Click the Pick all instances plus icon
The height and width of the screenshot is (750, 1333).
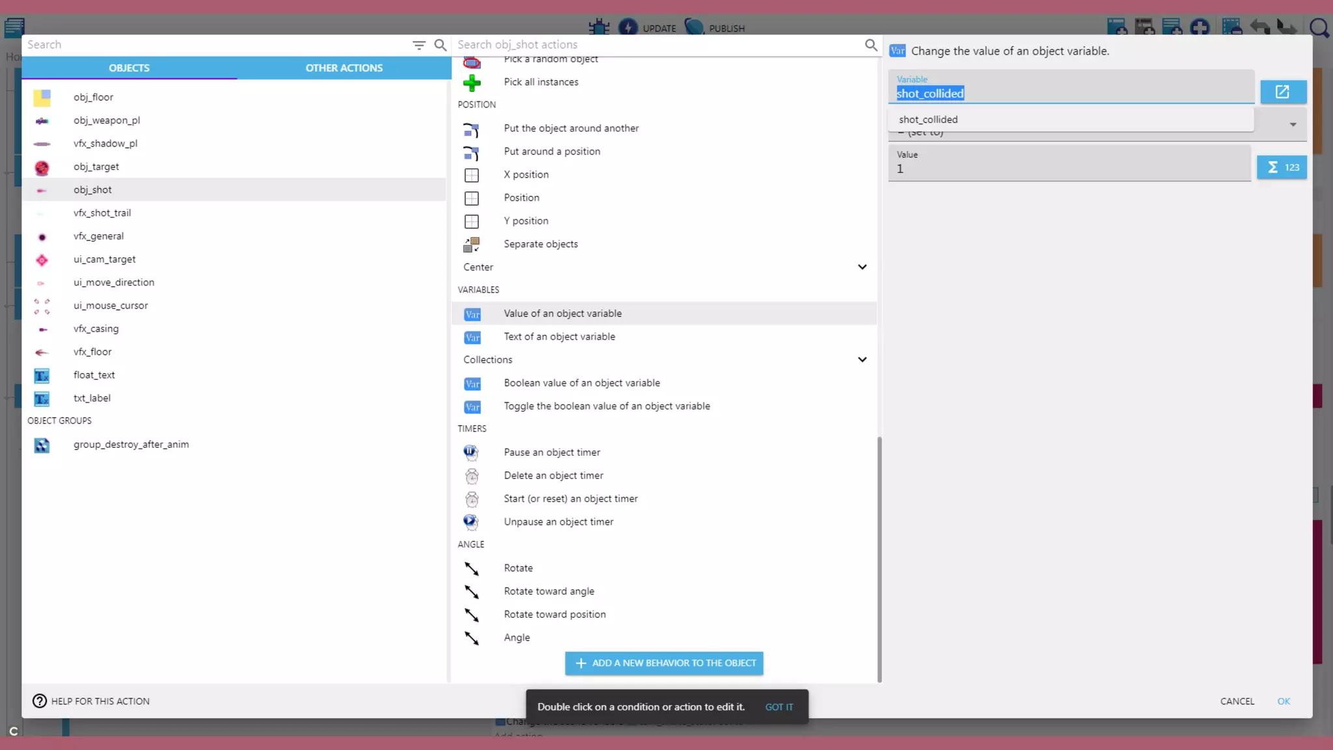click(x=471, y=83)
